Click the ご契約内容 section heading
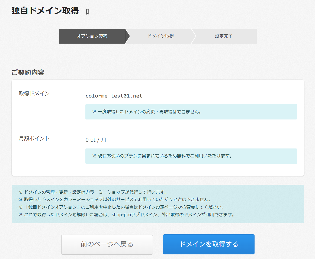This screenshot has height=259, width=315. tap(28, 72)
